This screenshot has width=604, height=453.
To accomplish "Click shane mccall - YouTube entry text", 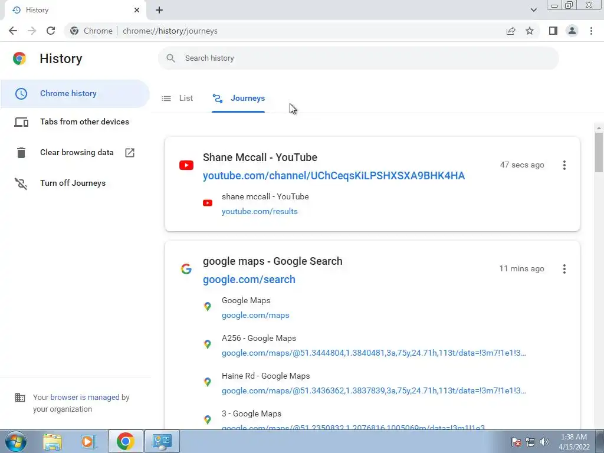I will (265, 197).
